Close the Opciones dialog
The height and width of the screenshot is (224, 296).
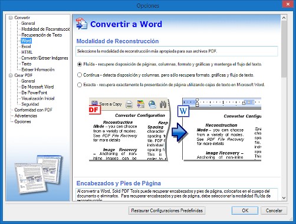(288, 4)
